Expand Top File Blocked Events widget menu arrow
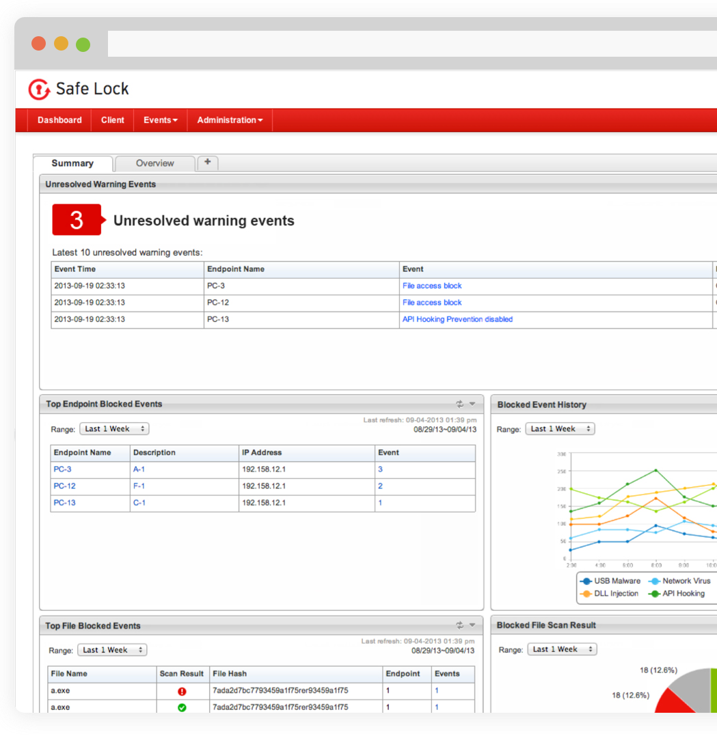The width and height of the screenshot is (717, 736). [472, 625]
